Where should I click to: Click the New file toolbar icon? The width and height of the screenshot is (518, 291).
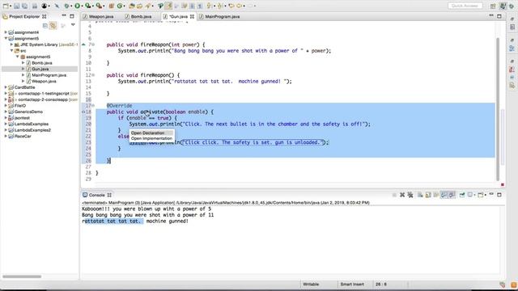6,6
